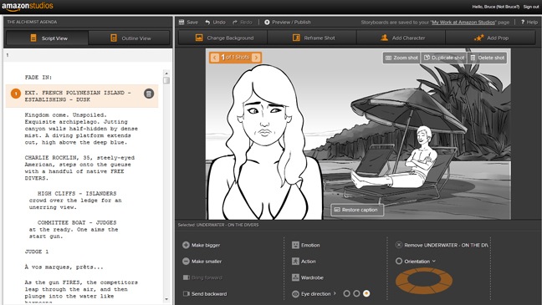
Task: Remove UNDERWATER - ON THE DIVERS element
Action: point(442,245)
